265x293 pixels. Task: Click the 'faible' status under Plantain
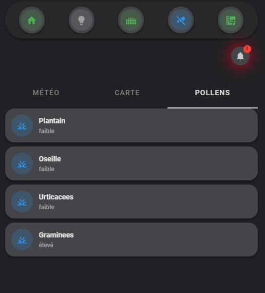[x=47, y=131]
